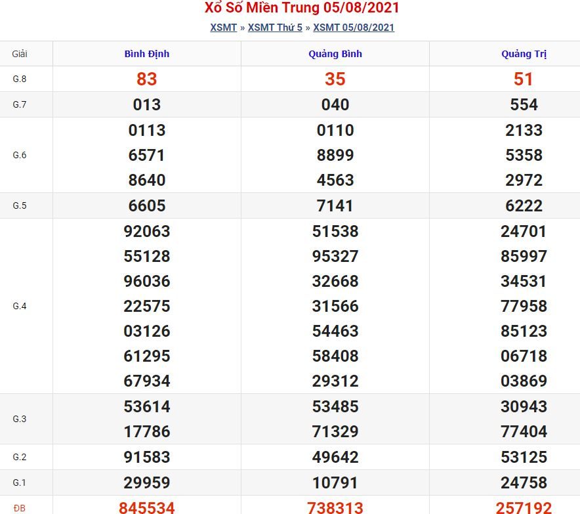Select number 53125 in G.2 row
The image size is (580, 514).
pos(524,457)
